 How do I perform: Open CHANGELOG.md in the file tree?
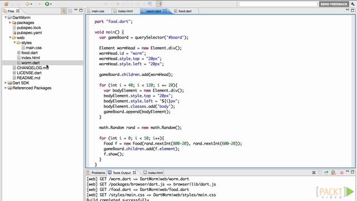pyautogui.click(x=33, y=68)
